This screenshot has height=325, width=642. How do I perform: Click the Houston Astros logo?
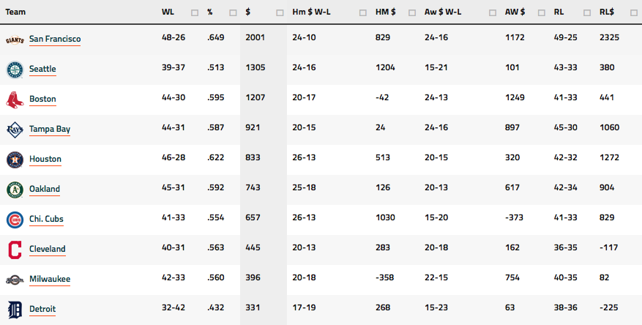click(15, 160)
